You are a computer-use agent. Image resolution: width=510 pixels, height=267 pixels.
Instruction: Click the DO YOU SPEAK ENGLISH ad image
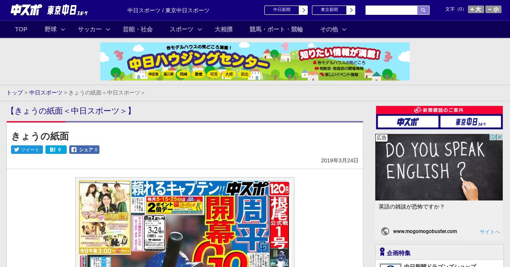pos(439,167)
